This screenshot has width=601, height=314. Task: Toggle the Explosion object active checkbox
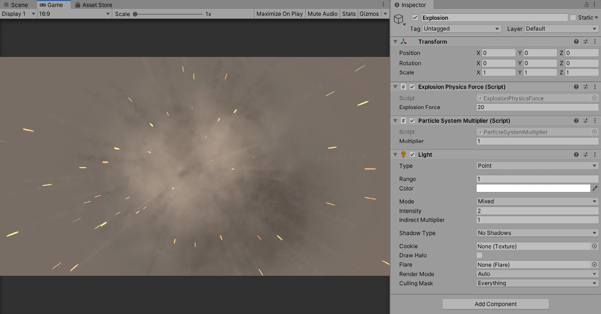(415, 18)
